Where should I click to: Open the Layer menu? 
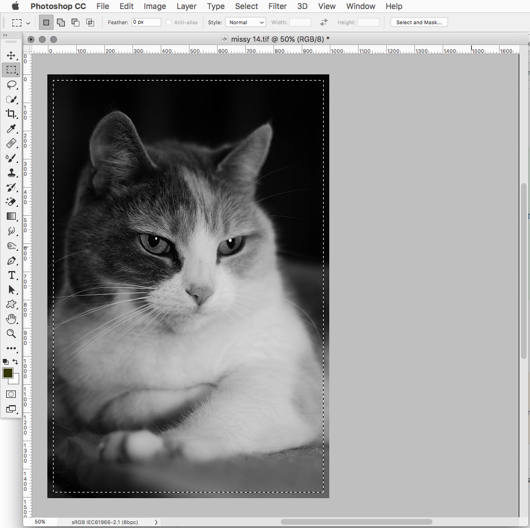[x=186, y=6]
